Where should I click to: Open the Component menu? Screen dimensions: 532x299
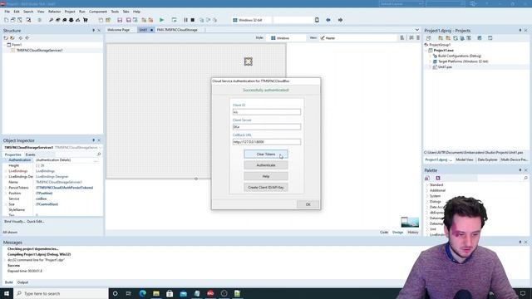click(x=98, y=12)
